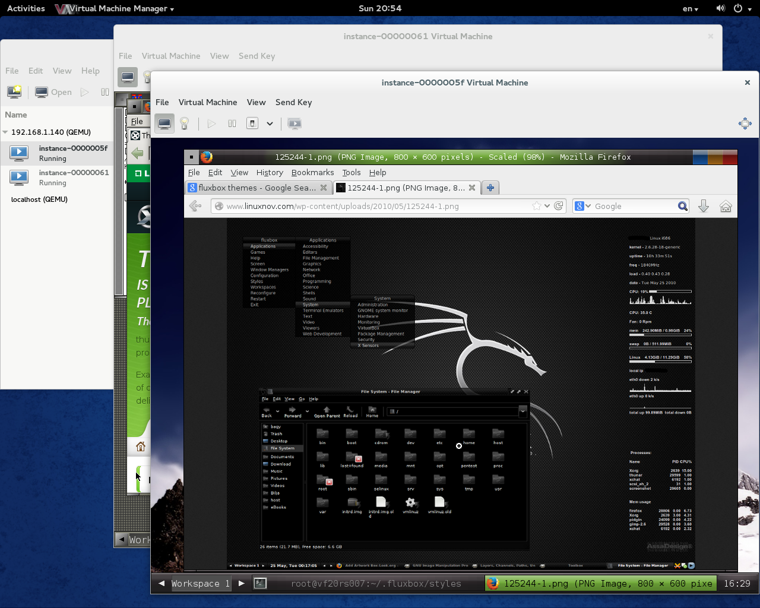
Task: Reload the current Firefox page
Action: pos(558,206)
